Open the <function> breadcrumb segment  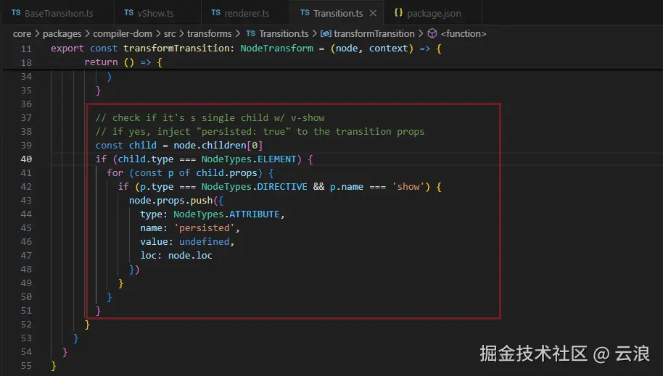coord(464,34)
